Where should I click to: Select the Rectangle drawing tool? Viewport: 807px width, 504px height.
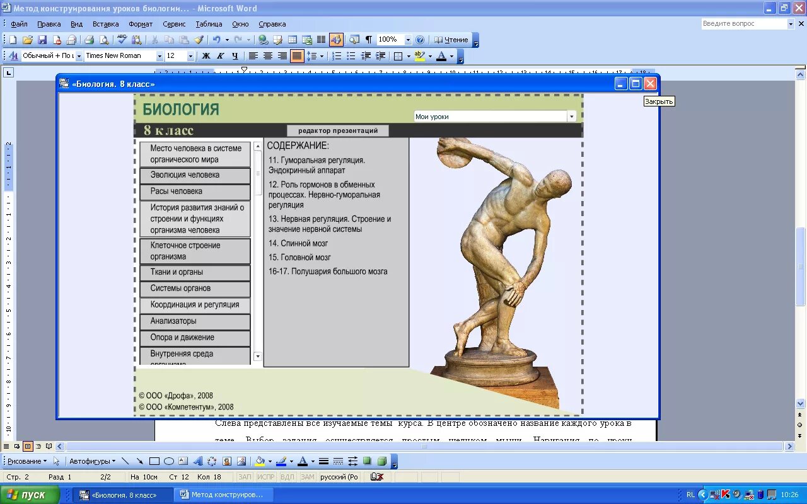click(x=154, y=461)
